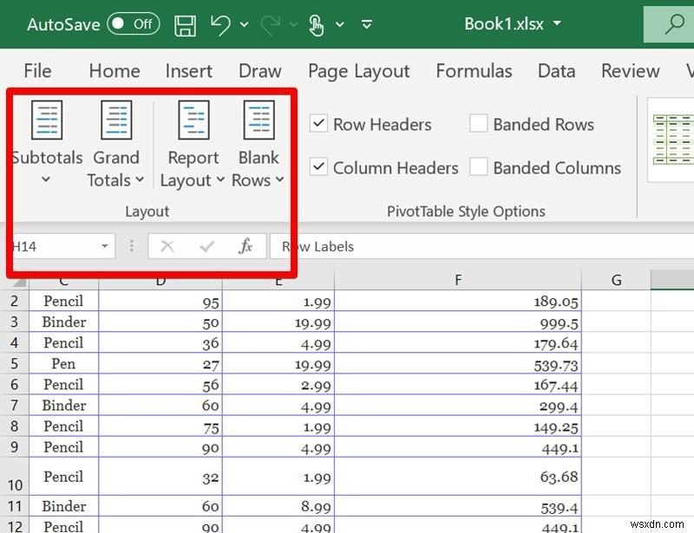
Task: Save the workbook
Action: 185,24
